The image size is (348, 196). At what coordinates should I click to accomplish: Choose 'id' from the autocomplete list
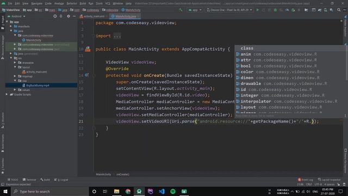[290, 89]
